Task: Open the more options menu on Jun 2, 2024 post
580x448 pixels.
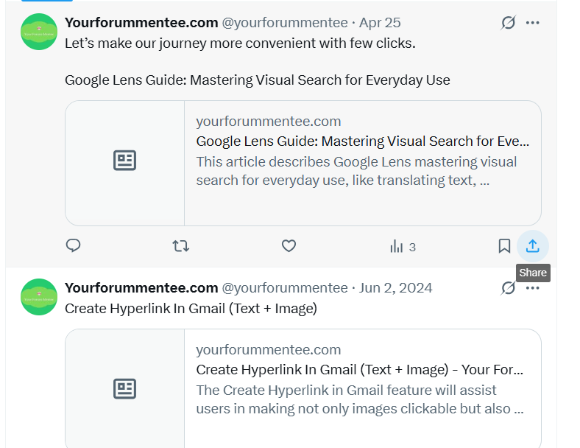Action: coord(533,287)
